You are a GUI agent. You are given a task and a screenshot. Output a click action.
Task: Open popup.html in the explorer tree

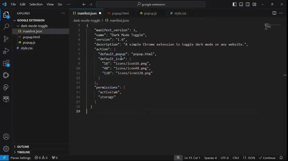(31, 37)
